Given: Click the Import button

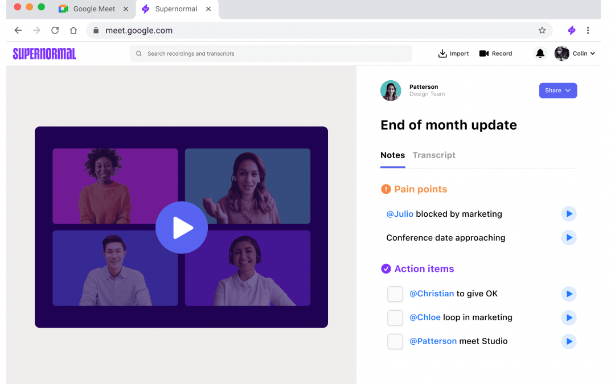Looking at the screenshot, I should (453, 53).
